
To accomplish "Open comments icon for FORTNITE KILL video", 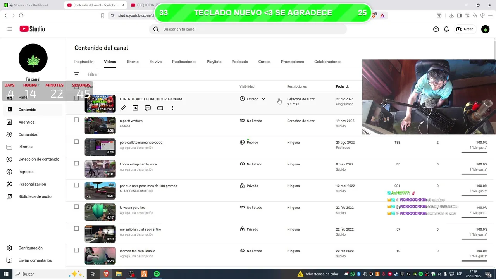I will pyautogui.click(x=148, y=108).
